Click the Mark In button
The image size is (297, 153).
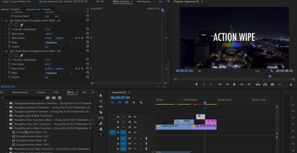204,84
